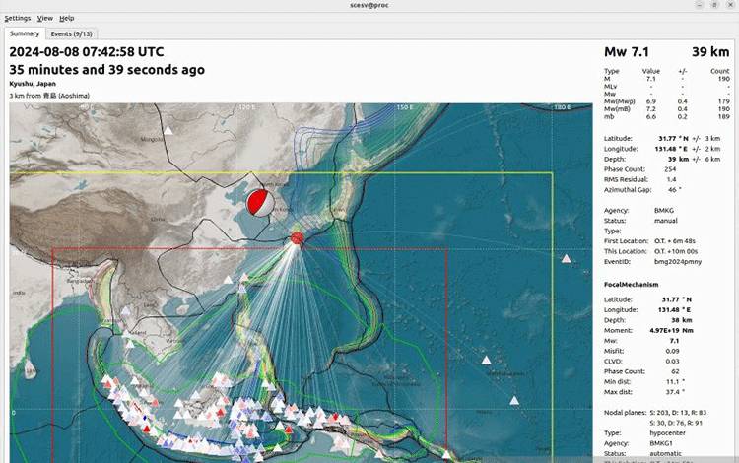Click the Agency value BMKG
739x463 pixels.
click(663, 211)
